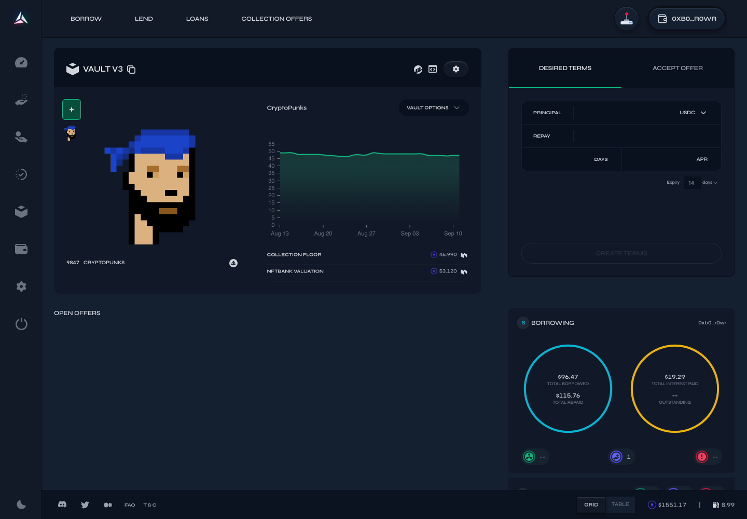Copy the Vault V3 address icon
747x519 pixels.
point(131,70)
